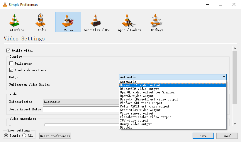The width and height of the screenshot is (241, 142).
Task: Open the Interface preferences category
Action: [x=16, y=23]
